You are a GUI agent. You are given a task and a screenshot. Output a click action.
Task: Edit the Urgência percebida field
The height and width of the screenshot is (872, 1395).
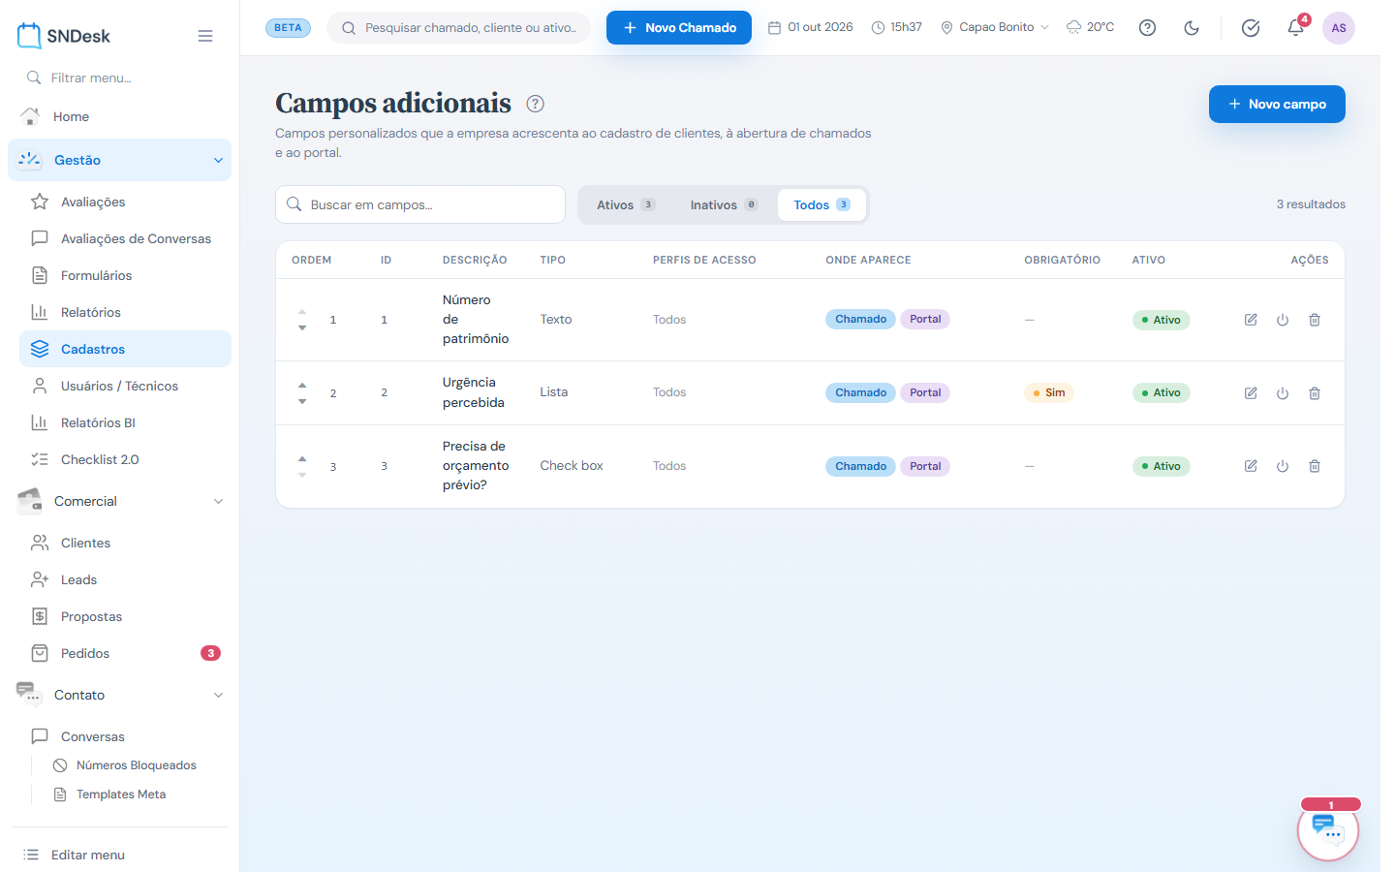1251,393
